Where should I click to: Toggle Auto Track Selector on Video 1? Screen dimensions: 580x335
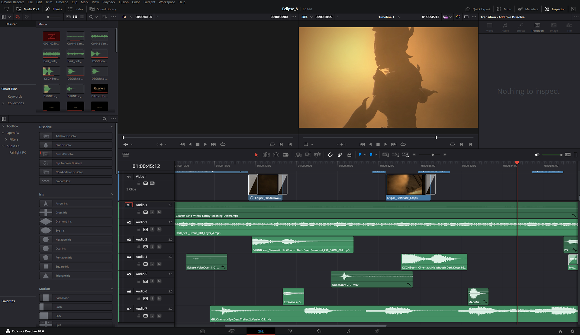coord(146,183)
